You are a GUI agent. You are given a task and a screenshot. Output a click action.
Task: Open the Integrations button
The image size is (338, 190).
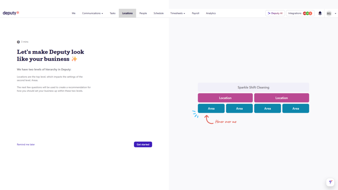tap(300, 13)
